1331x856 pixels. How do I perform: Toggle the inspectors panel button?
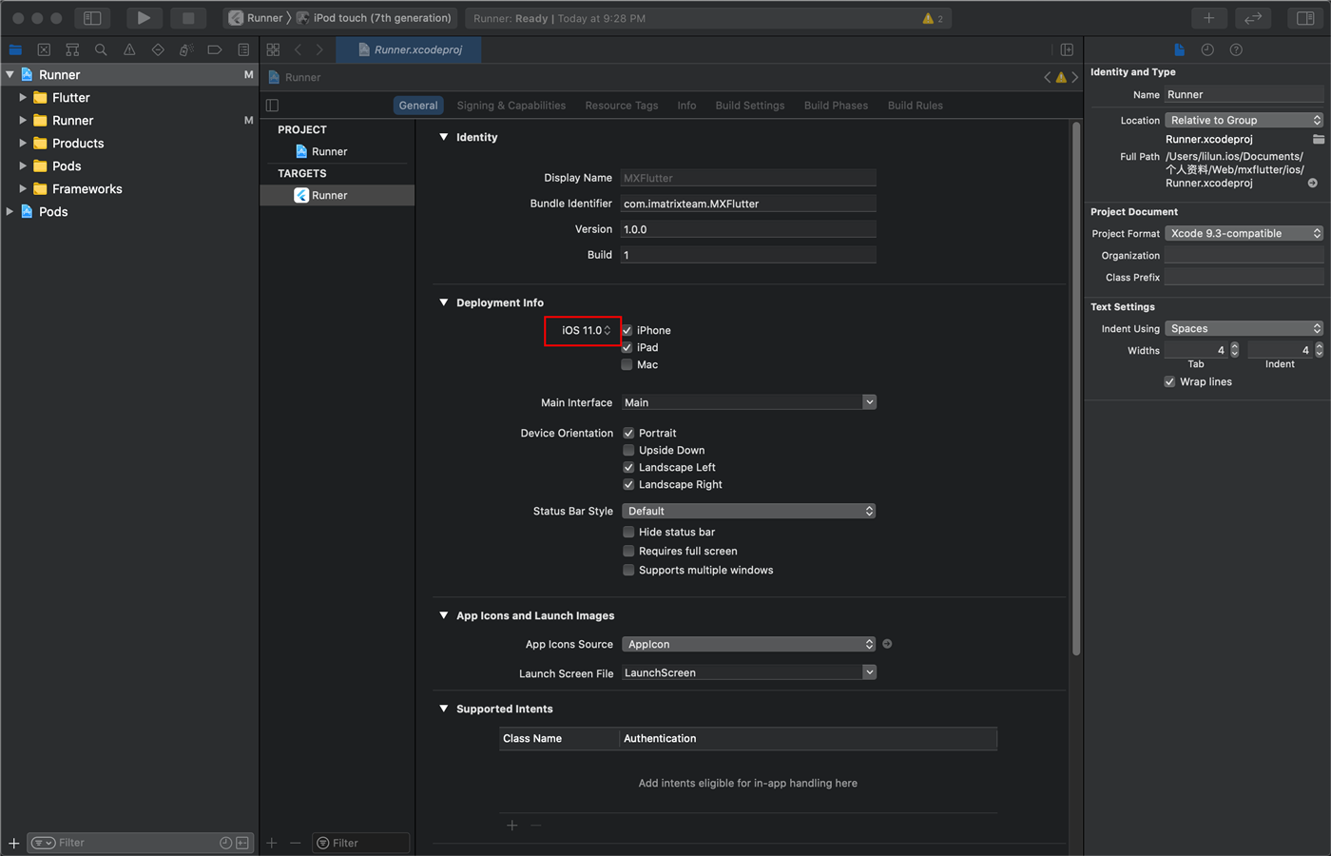point(1305,18)
